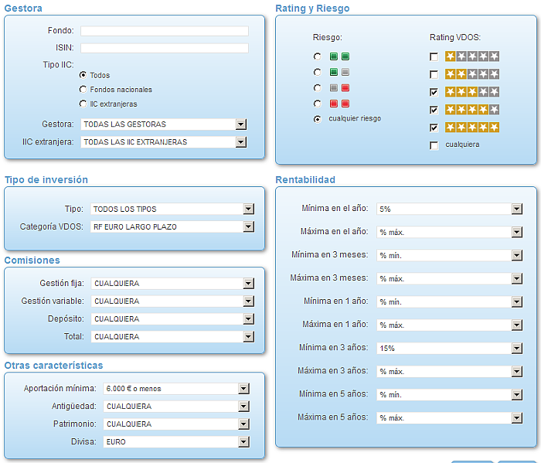
Task: Expand the Depósito commission dropdown
Action: [x=173, y=319]
